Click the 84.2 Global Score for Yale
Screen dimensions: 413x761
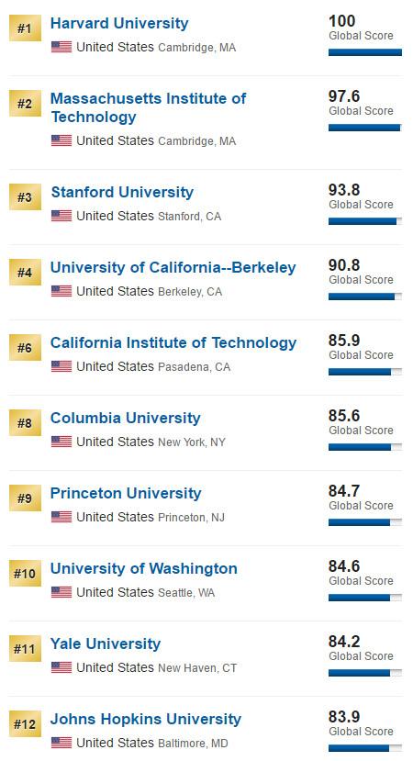pyautogui.click(x=344, y=641)
